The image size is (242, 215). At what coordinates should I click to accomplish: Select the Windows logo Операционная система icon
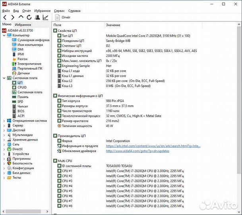9,121
